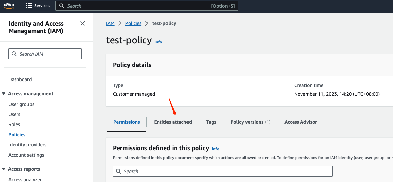Click the test-policy page title
The width and height of the screenshot is (393, 182).
point(129,40)
